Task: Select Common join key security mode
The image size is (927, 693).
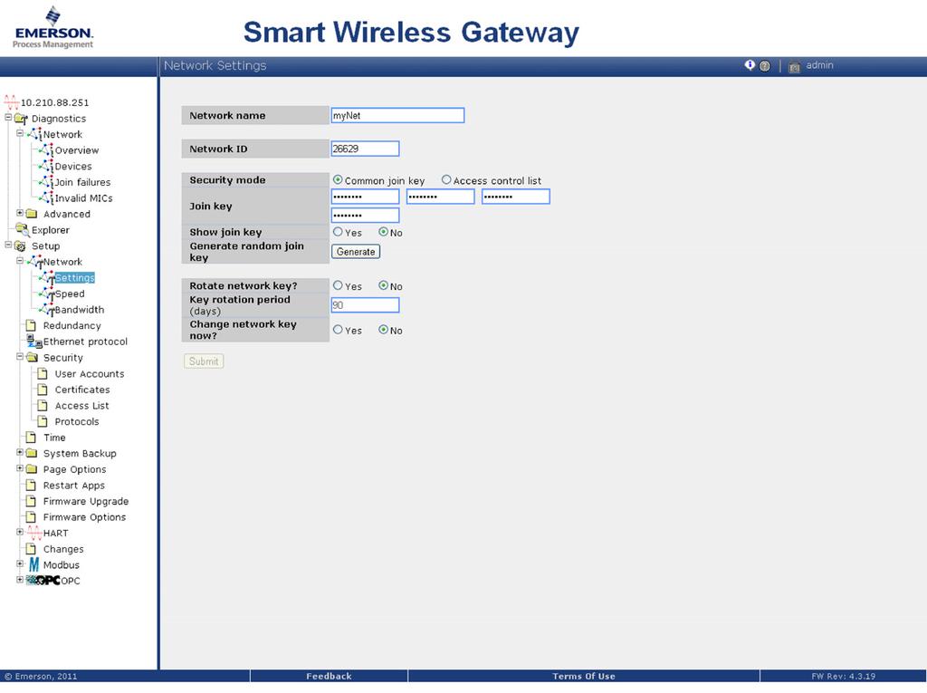Action: [338, 179]
